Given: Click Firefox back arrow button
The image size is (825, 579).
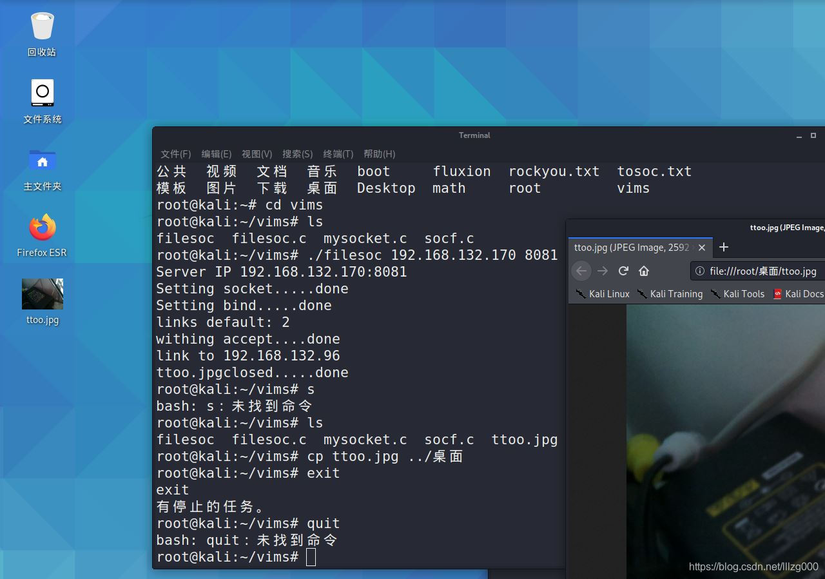Looking at the screenshot, I should 581,271.
